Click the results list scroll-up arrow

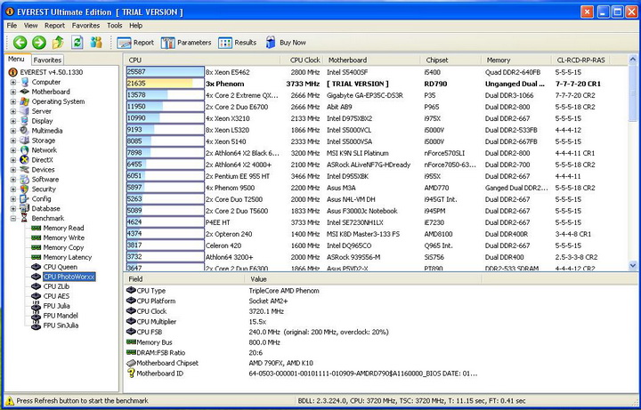[633, 60]
